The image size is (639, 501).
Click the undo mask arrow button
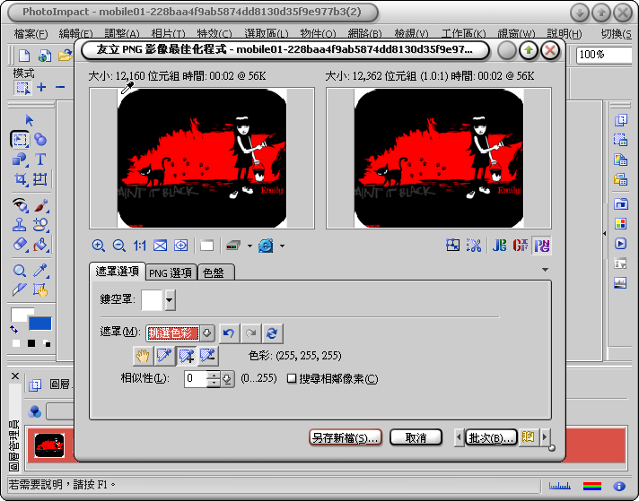(229, 333)
